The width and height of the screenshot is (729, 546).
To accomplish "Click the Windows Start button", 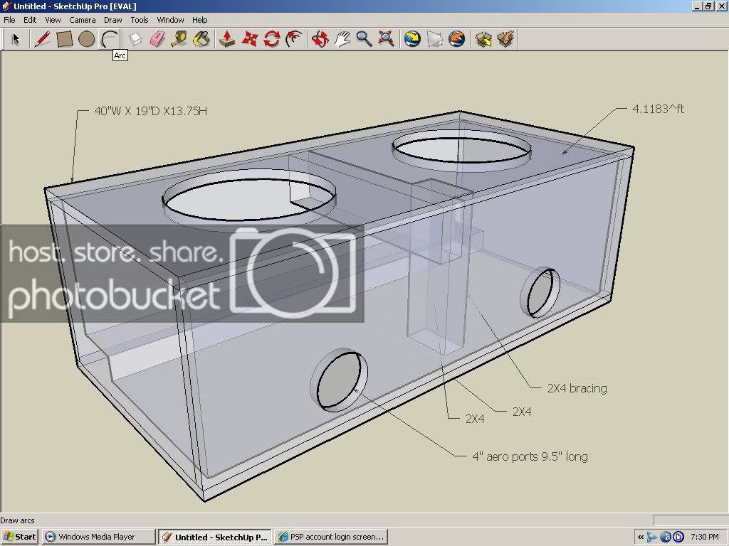I will tap(19, 537).
